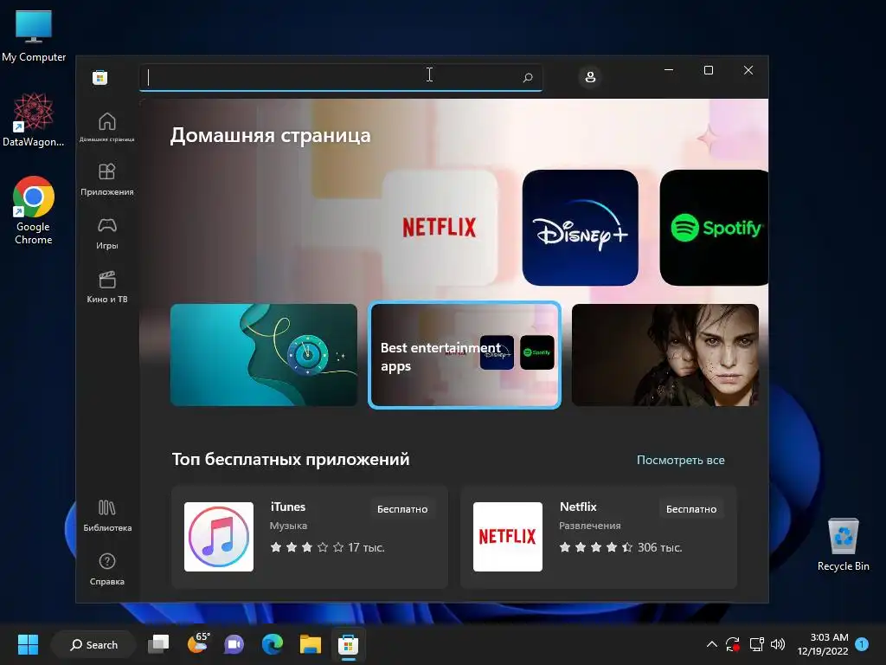Screen dimensions: 886x665
Task: Open notification badge in tray
Action: [862, 644]
